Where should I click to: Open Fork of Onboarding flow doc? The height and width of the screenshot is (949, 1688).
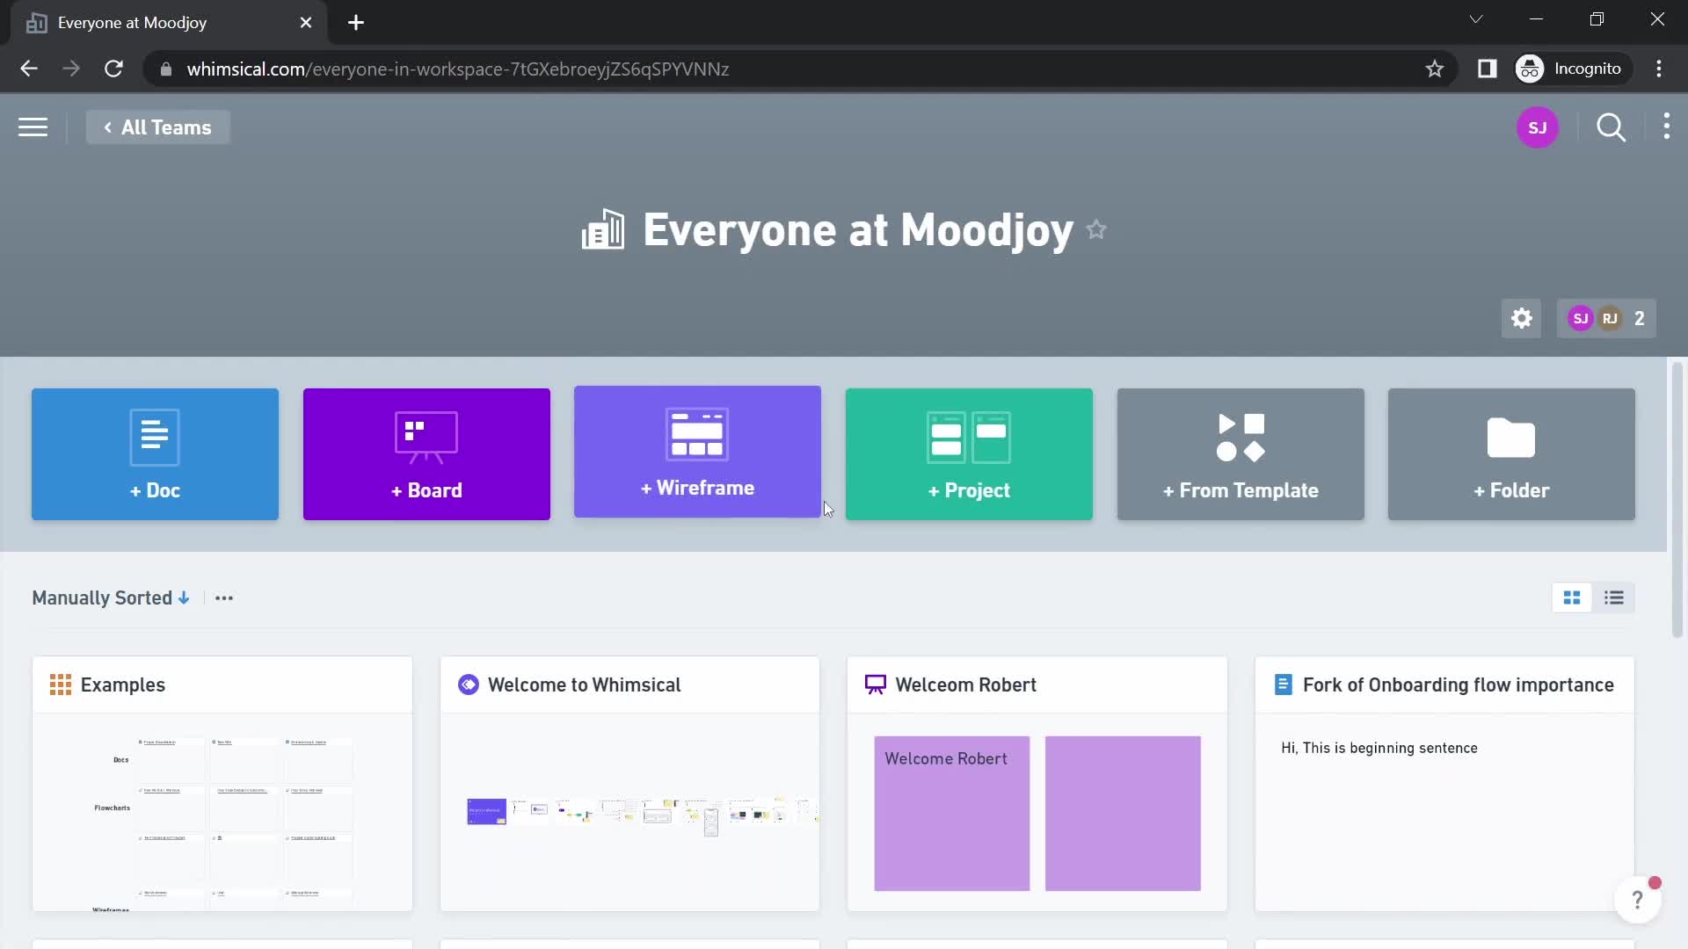click(1459, 684)
